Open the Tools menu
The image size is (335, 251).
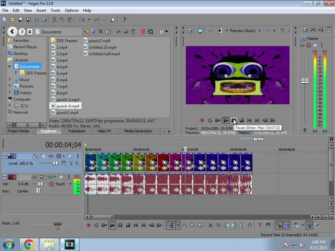coord(55,10)
